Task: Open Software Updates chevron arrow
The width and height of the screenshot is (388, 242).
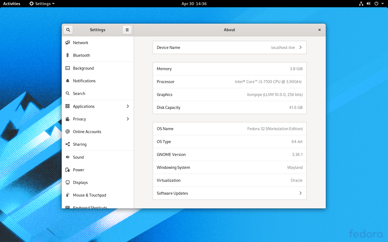Action: coord(300,193)
